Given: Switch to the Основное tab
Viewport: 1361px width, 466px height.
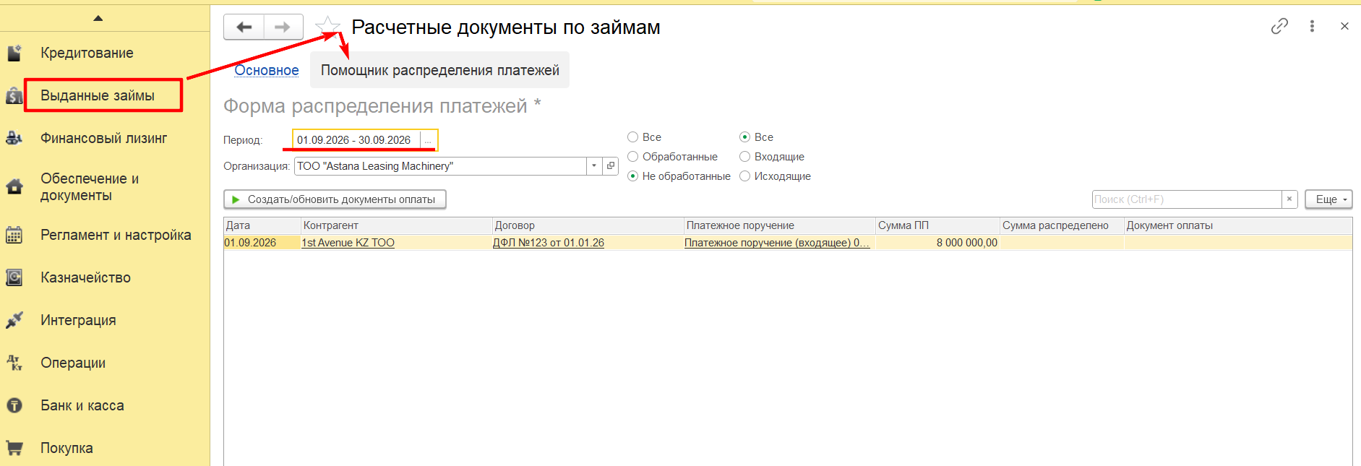Looking at the screenshot, I should point(267,70).
